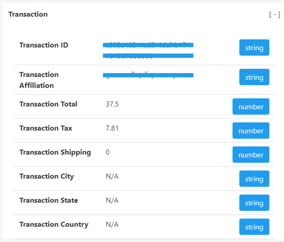Click the Transaction Total label
This screenshot has width=284, height=242.
click(x=48, y=104)
